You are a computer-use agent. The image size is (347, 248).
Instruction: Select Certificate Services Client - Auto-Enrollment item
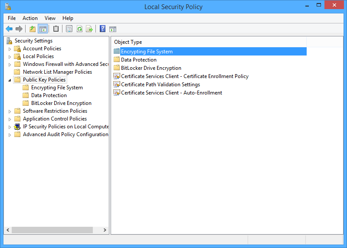[171, 93]
